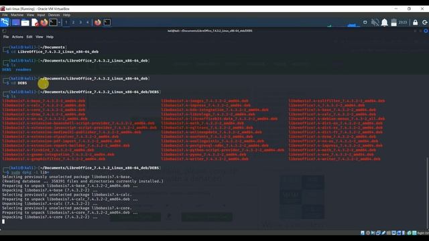Check the battery power indicator
This screenshot has height=241, width=429.
click(x=393, y=22)
